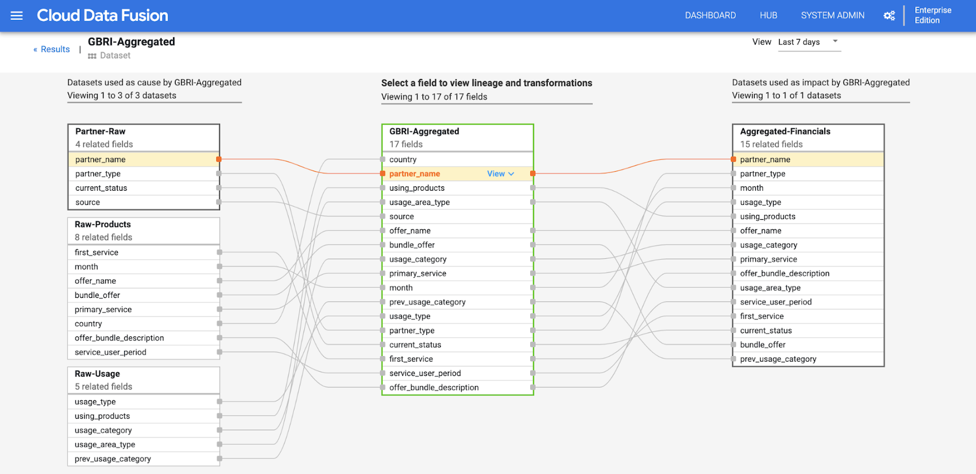The image size is (976, 474).
Task: Select month in Aggregated-Financials
Action: [808, 188]
